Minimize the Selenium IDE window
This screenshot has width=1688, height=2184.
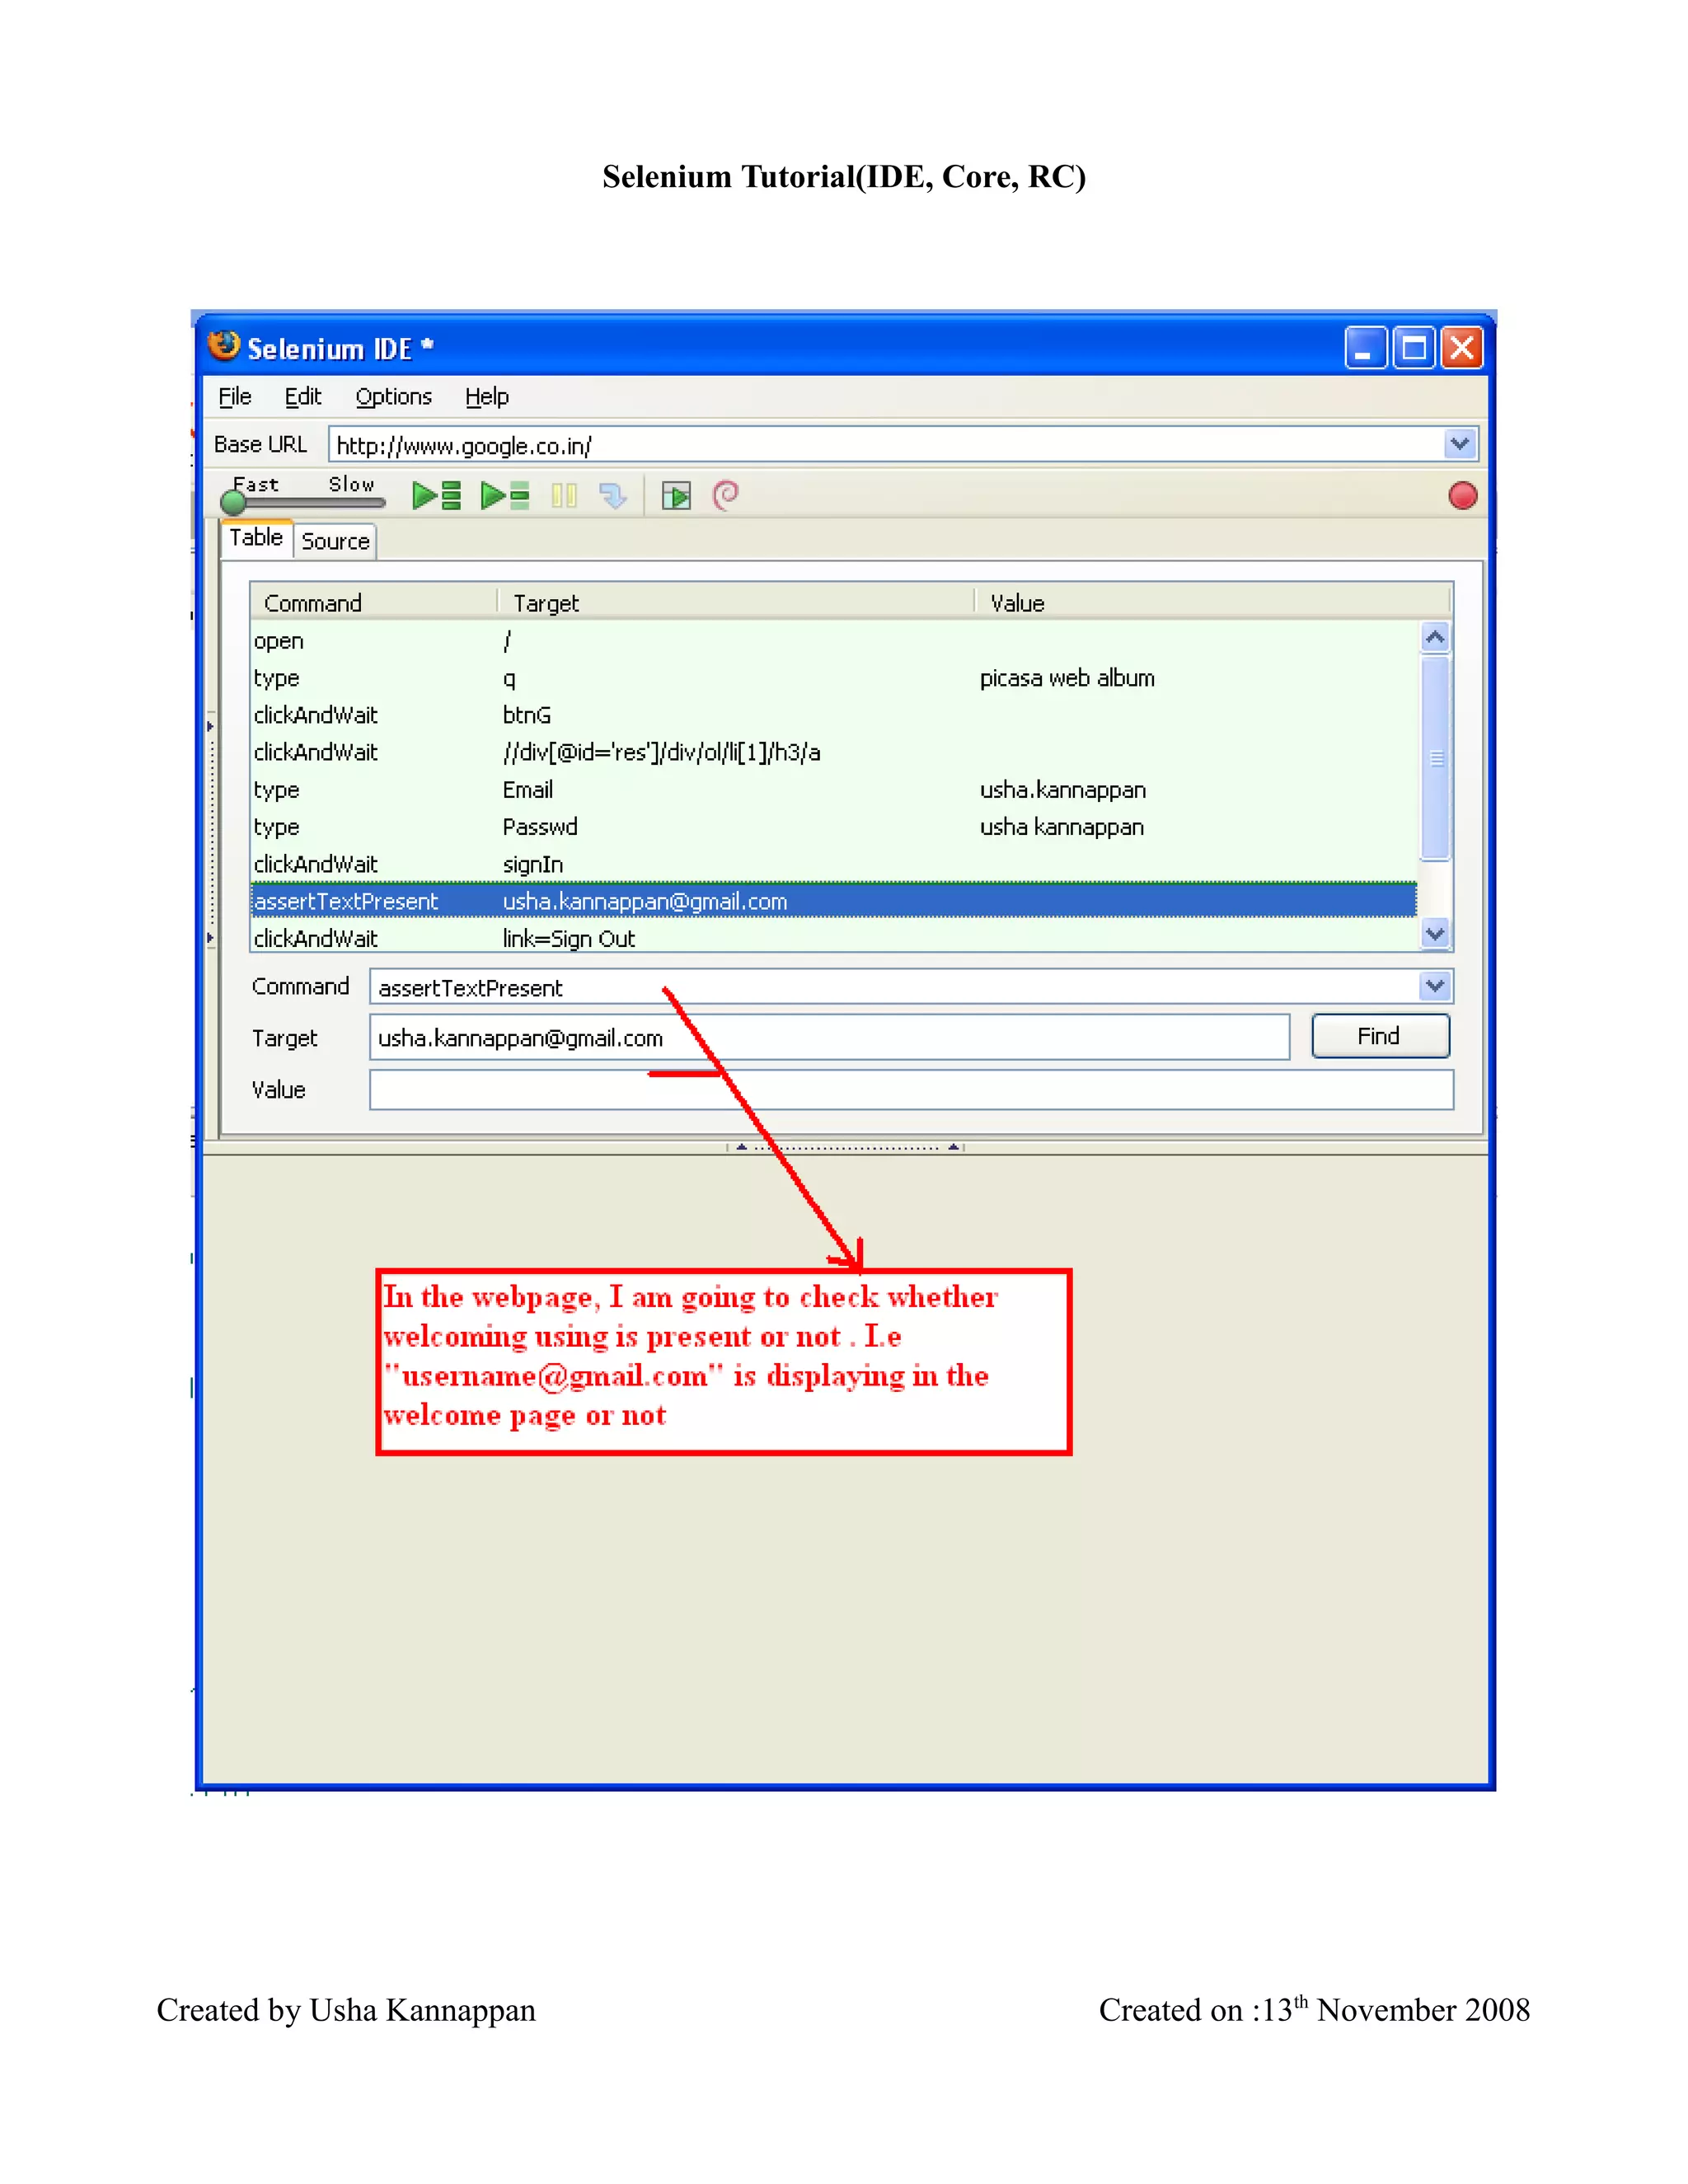coord(1365,348)
